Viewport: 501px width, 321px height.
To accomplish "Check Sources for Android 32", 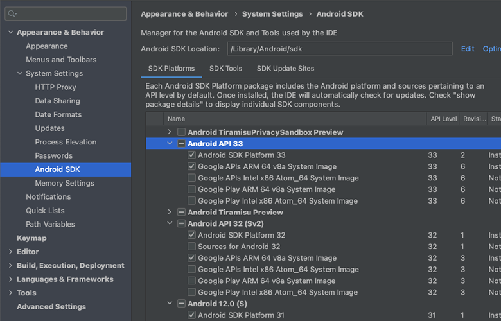I will [191, 247].
